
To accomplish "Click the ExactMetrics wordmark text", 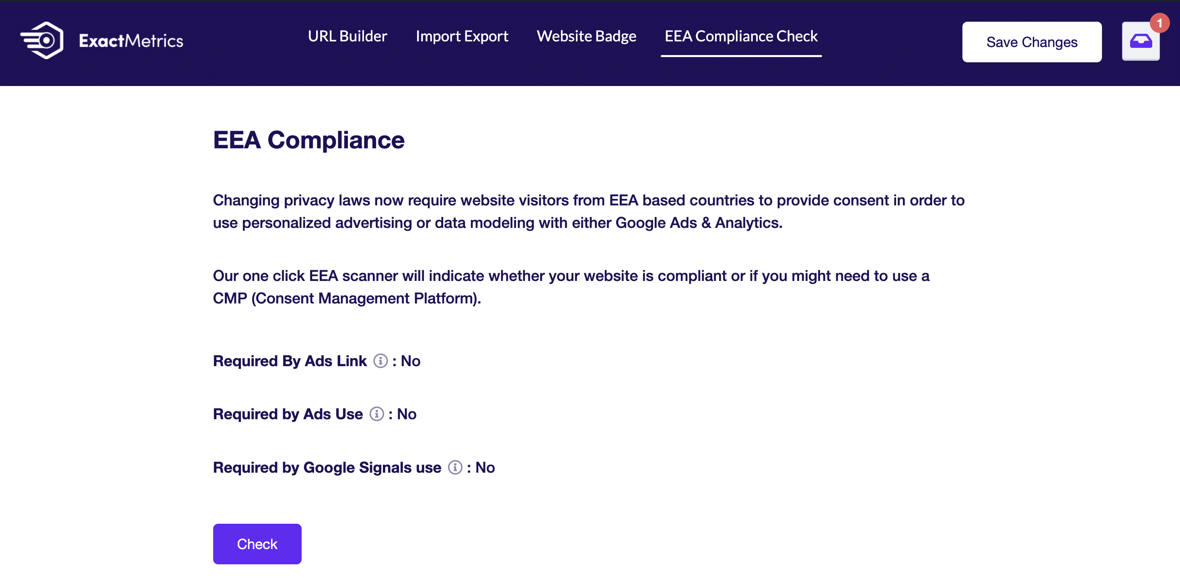I will pos(131,41).
